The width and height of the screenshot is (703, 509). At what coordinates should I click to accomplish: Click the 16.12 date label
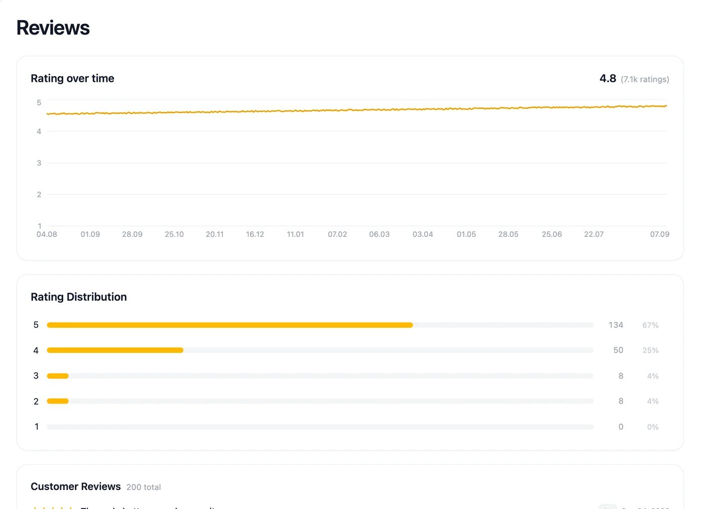coord(255,234)
